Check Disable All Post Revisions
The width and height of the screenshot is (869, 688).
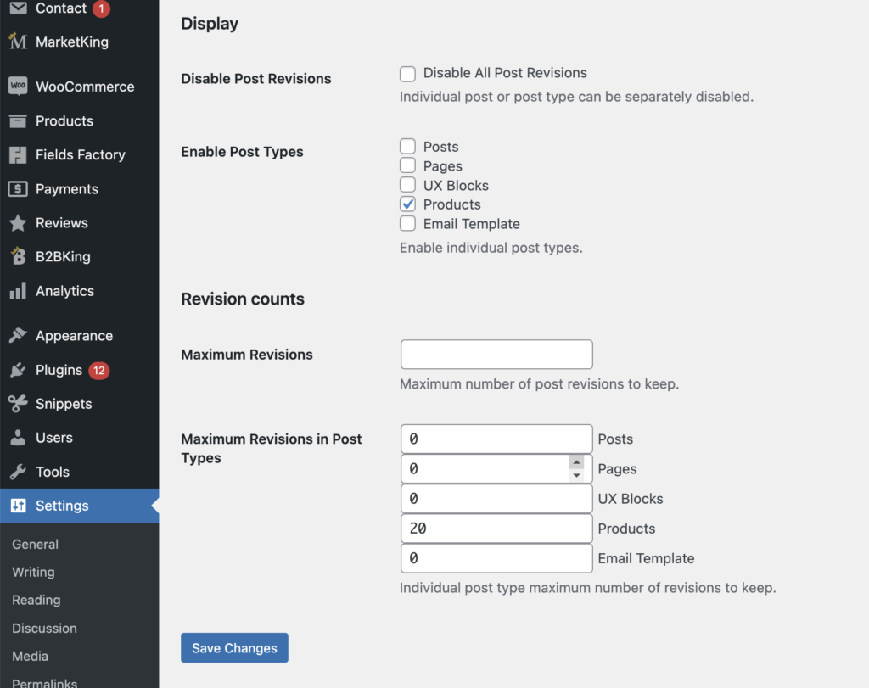407,74
